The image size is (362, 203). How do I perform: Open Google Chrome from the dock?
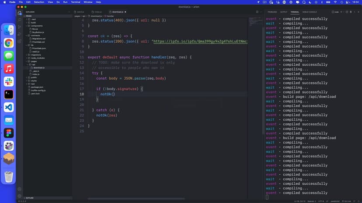(9, 43)
